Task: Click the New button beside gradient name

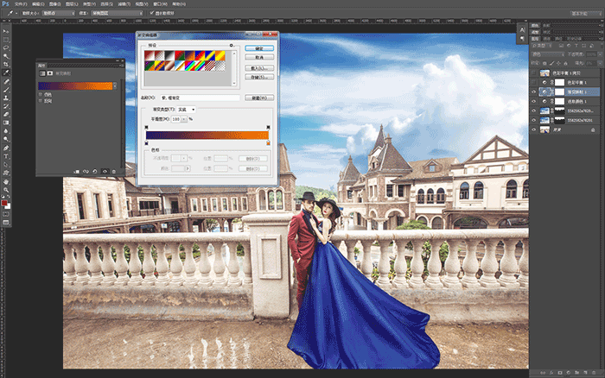Action: (259, 98)
